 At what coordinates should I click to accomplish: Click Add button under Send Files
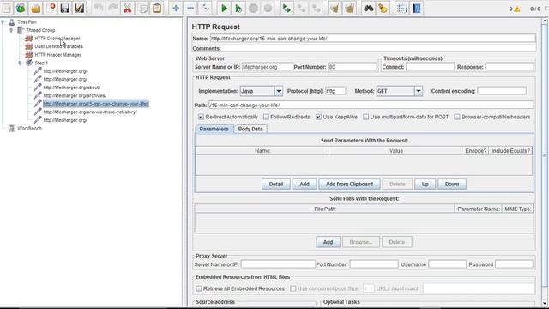tap(328, 242)
